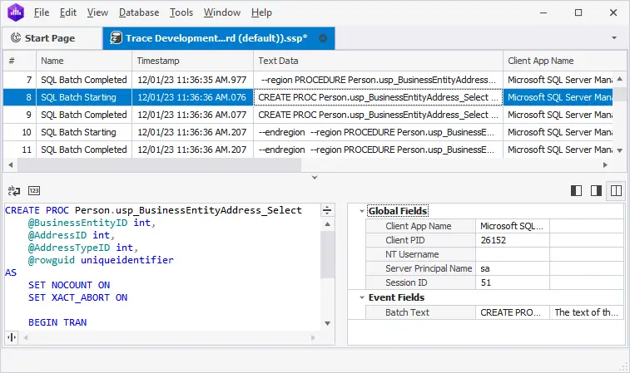Select the split both-panes layout icon
Image resolution: width=630 pixels, height=373 pixels.
(616, 190)
